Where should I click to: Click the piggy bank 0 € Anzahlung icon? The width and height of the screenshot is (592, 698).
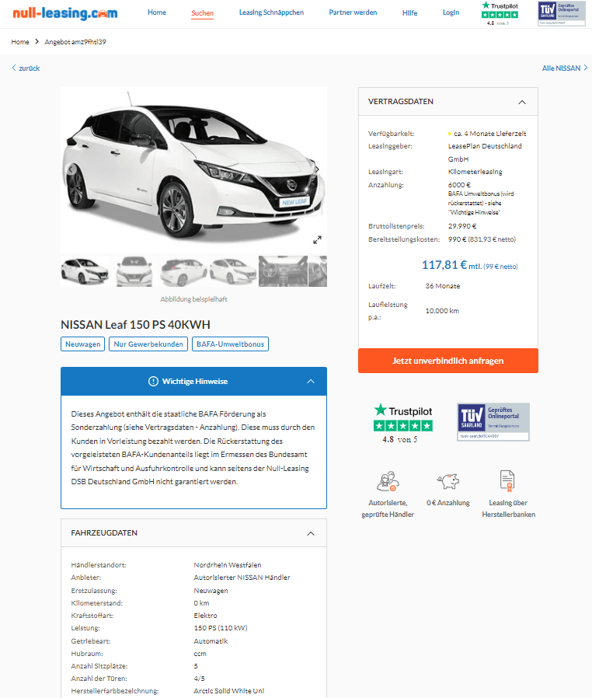(448, 481)
